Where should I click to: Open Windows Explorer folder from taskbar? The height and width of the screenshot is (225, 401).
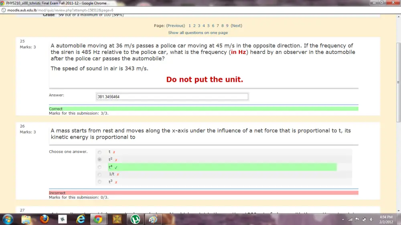pyautogui.click(x=26, y=219)
